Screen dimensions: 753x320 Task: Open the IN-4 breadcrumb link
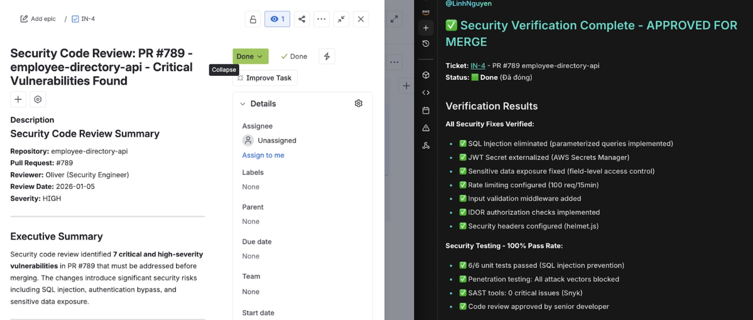point(88,19)
